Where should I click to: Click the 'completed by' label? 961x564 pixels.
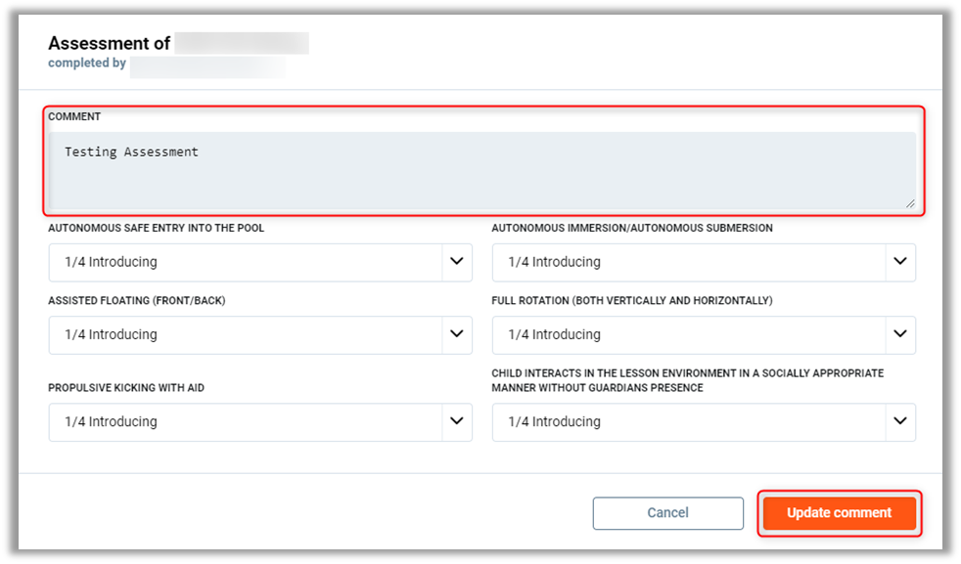click(87, 64)
